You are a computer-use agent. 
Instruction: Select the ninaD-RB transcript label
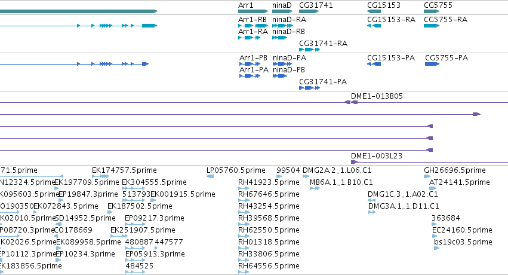288,32
